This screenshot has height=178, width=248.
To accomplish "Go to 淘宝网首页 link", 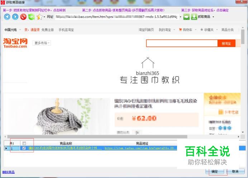I will coord(146,30).
